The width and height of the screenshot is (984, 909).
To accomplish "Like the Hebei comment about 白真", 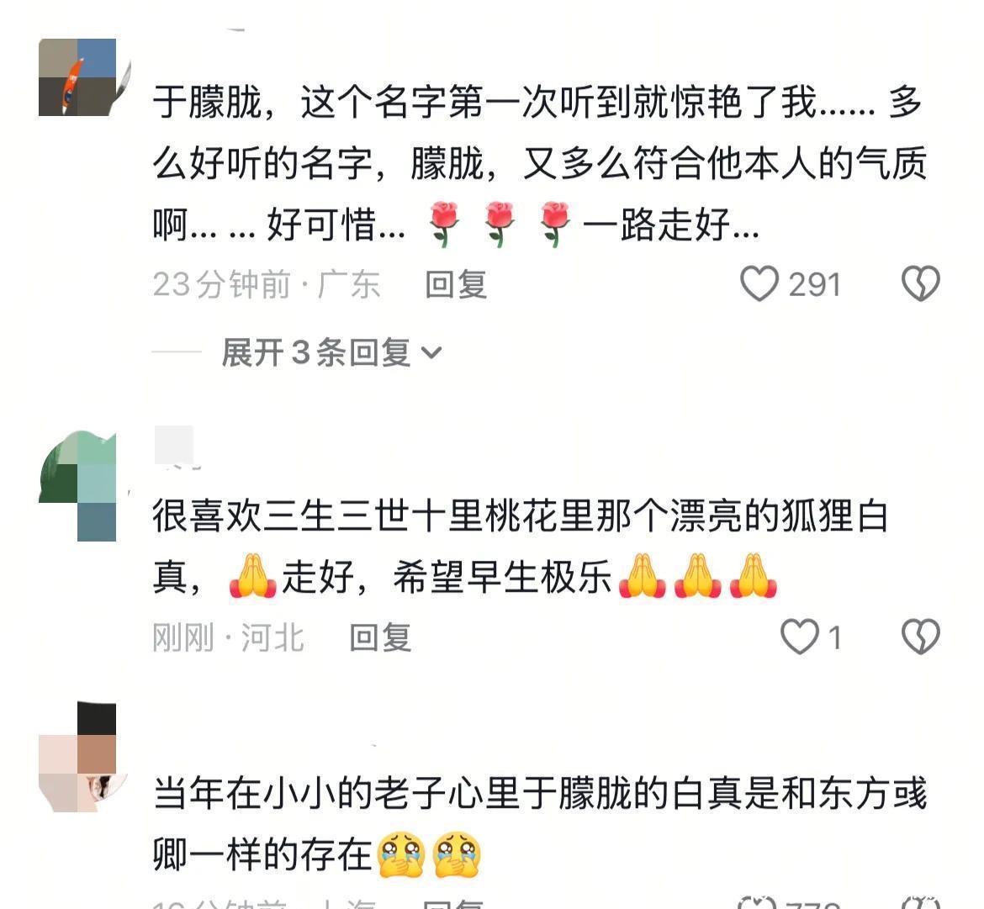I will coord(800,637).
